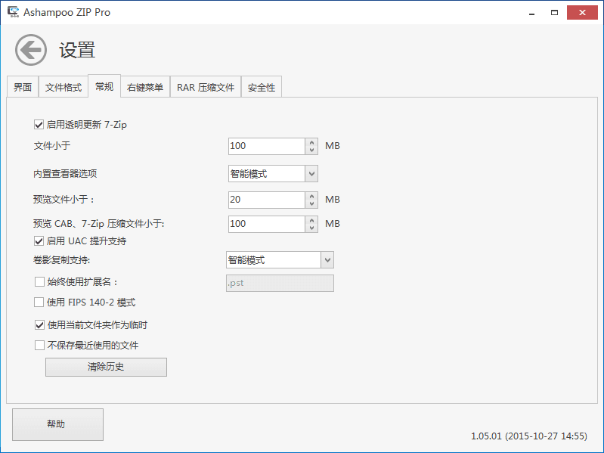Click the 预览文件小于 input field
The height and width of the screenshot is (453, 604).
pyautogui.click(x=266, y=200)
